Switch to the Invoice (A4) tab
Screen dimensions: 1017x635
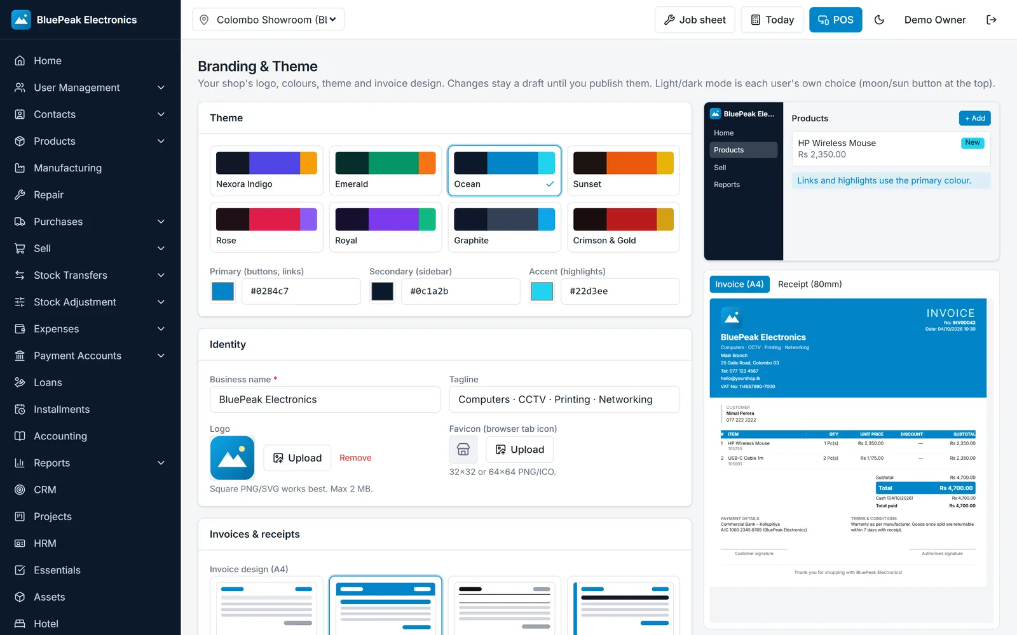[x=739, y=284]
